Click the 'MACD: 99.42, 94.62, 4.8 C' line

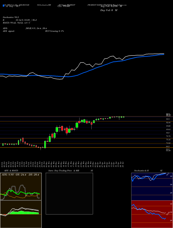pyautogui.click(x=17, y=23)
